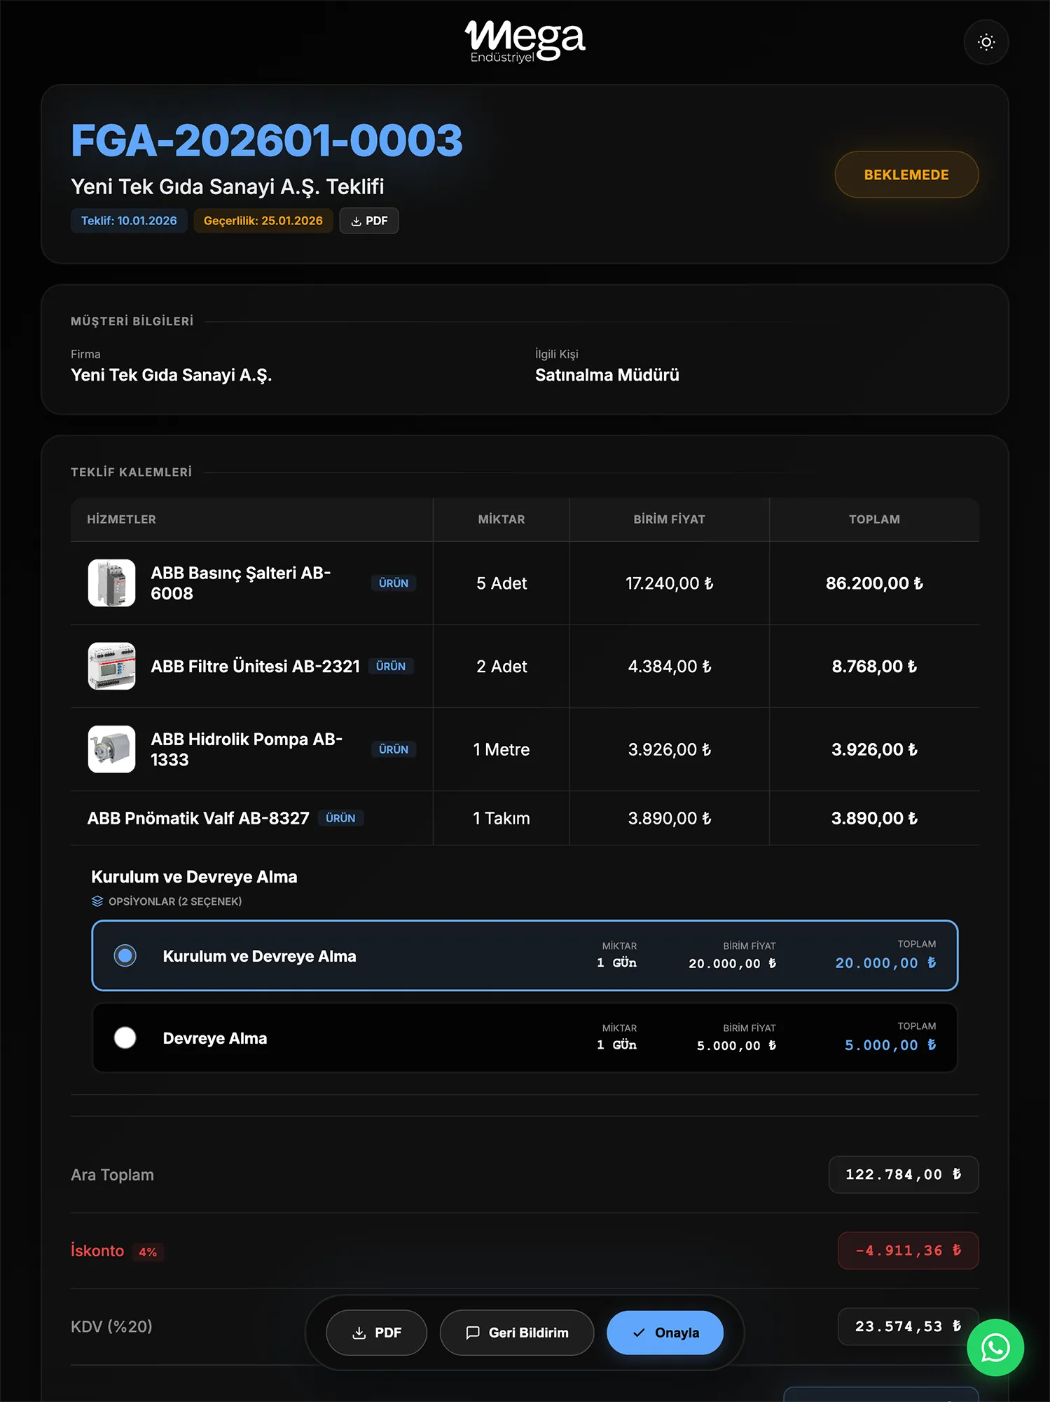Click the ÜRÜN tag beside ABB Filtre Ünitesi
1050x1402 pixels.
click(391, 667)
